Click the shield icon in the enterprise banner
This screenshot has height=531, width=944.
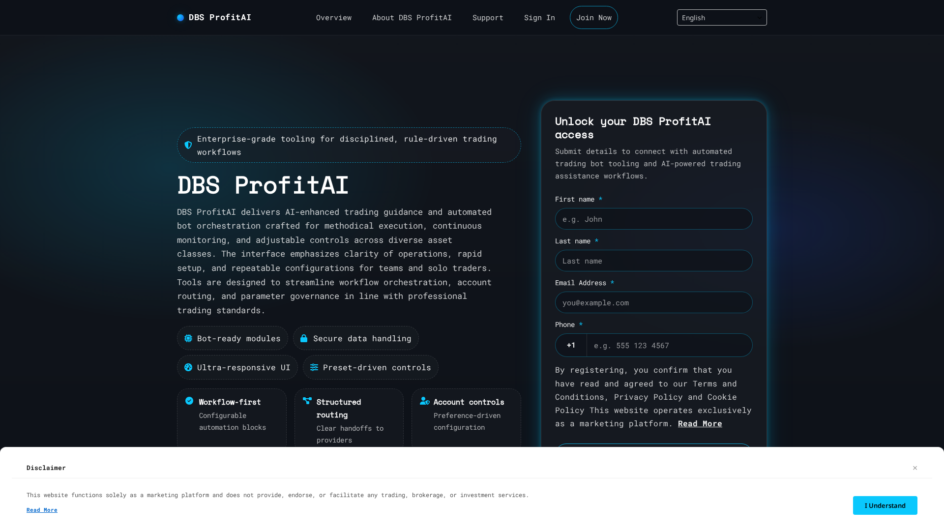[x=188, y=145]
